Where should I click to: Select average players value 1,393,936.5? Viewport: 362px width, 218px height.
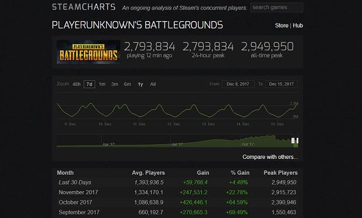coord(149,182)
